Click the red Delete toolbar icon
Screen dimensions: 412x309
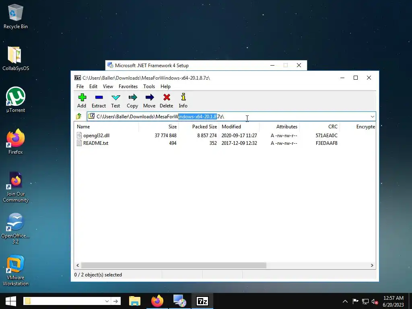166,97
